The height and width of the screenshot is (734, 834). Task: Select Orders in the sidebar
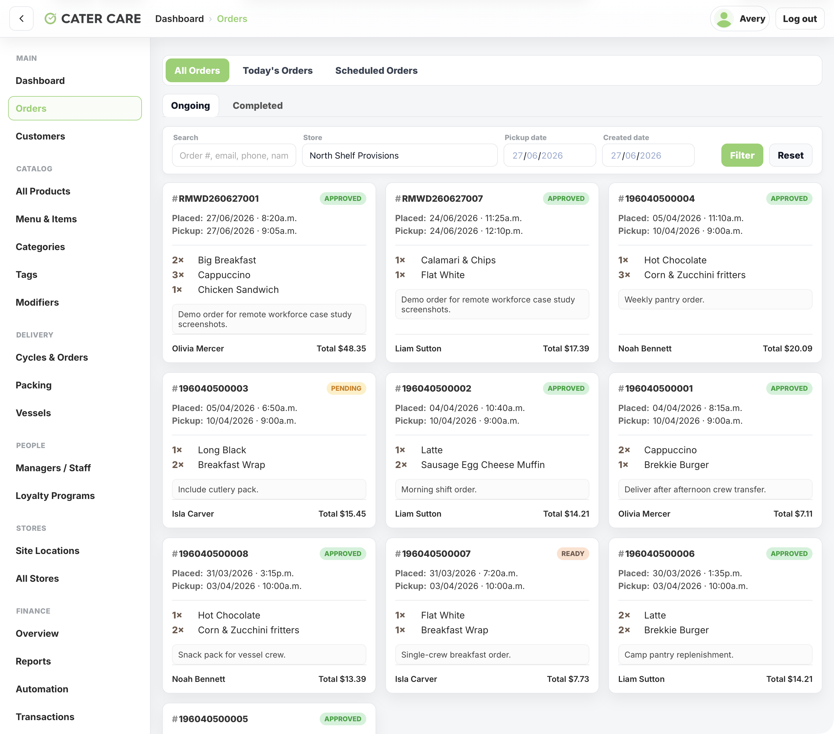point(75,109)
